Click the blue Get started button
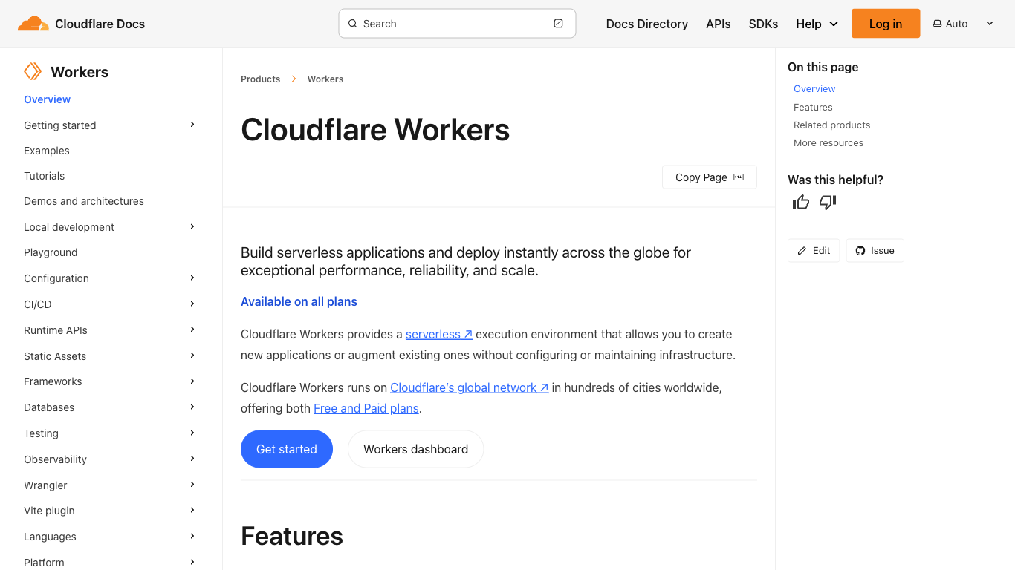1015x570 pixels. pos(287,449)
